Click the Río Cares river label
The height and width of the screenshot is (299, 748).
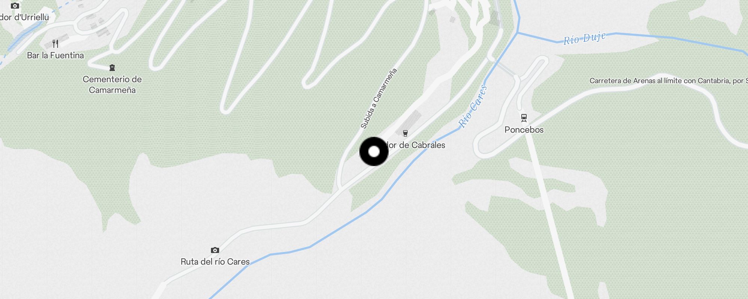click(473, 107)
